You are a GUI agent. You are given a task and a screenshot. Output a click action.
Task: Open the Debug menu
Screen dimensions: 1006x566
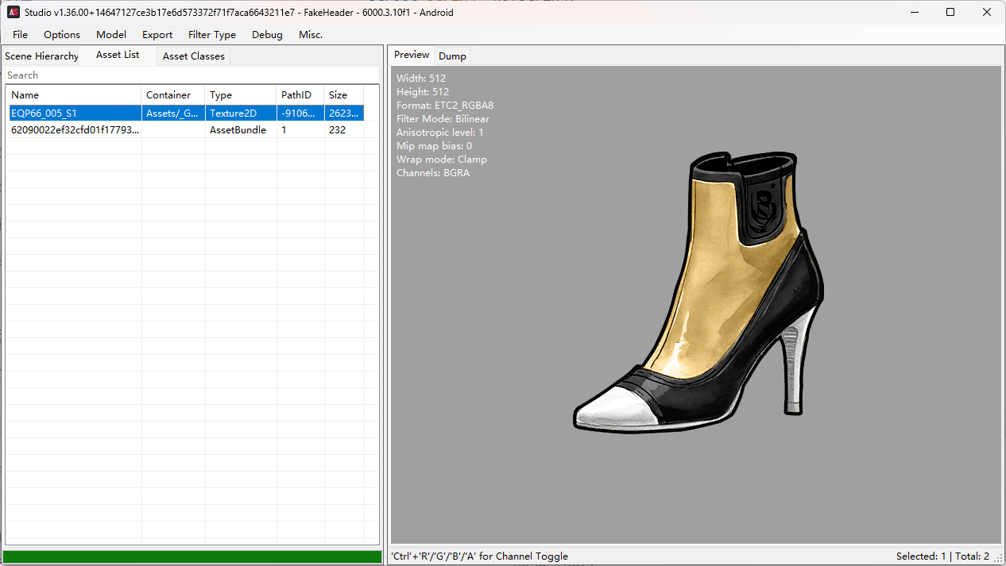pos(267,34)
